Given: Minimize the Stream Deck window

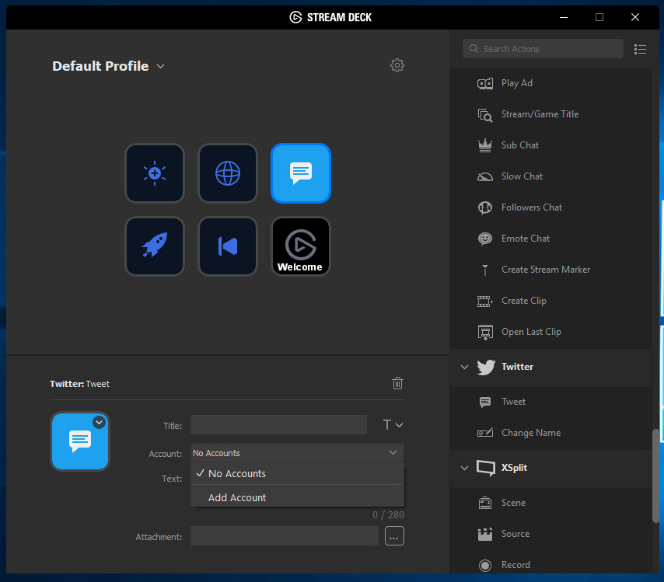Looking at the screenshot, I should pyautogui.click(x=564, y=17).
